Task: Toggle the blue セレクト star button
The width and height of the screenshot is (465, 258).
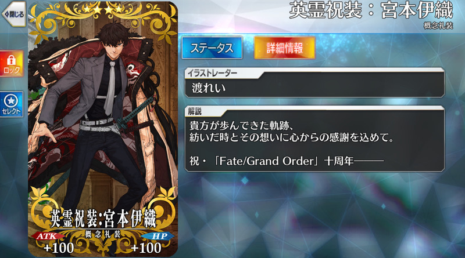Action: coord(12,104)
